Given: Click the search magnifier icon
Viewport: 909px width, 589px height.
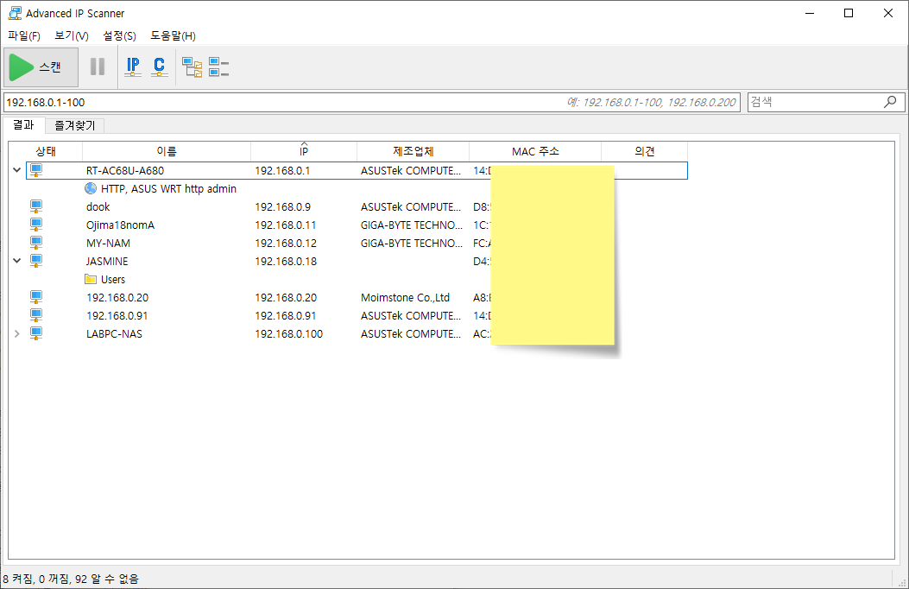Looking at the screenshot, I should click(890, 102).
